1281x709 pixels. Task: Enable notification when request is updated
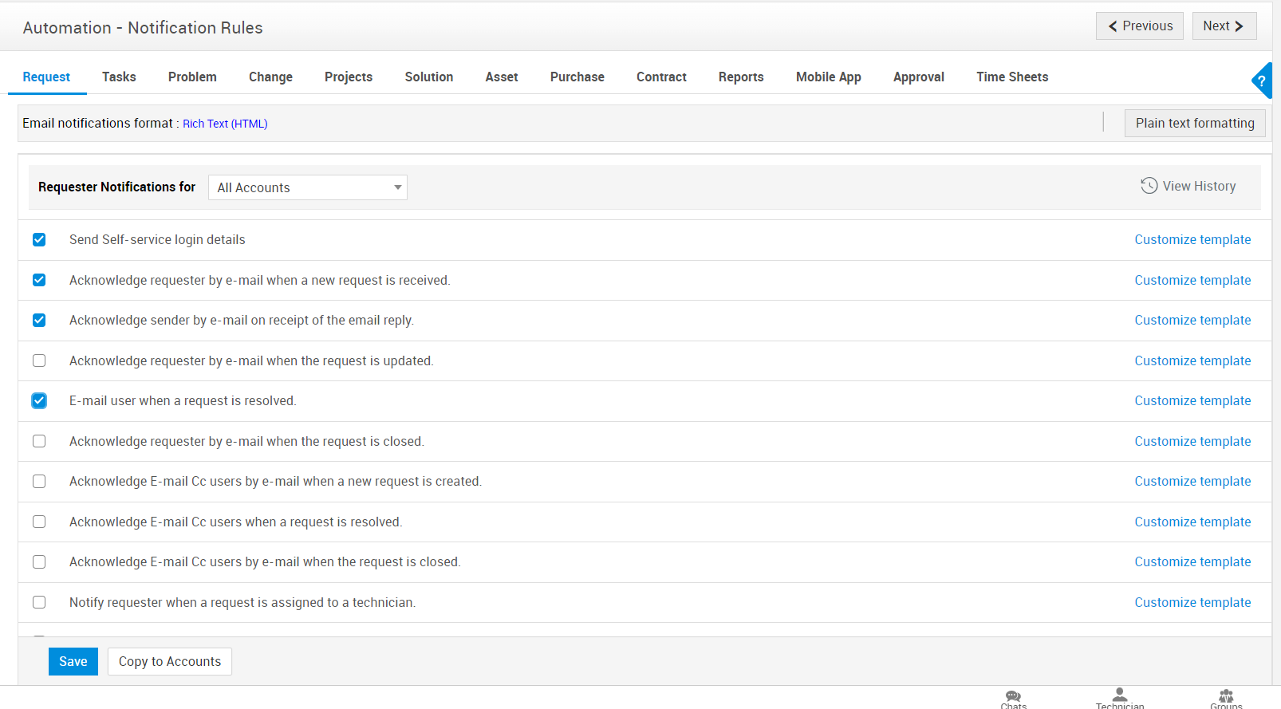[39, 360]
